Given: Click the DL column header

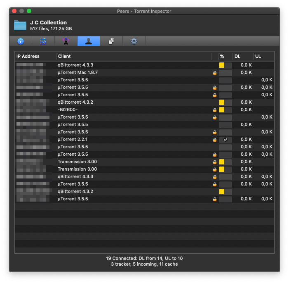Looking at the screenshot, I should [x=242, y=56].
